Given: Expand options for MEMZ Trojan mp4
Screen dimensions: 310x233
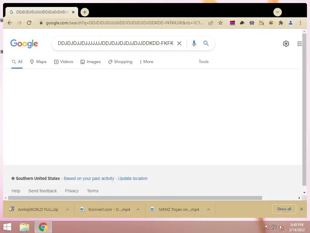Looking at the screenshot, I should [x=209, y=209].
